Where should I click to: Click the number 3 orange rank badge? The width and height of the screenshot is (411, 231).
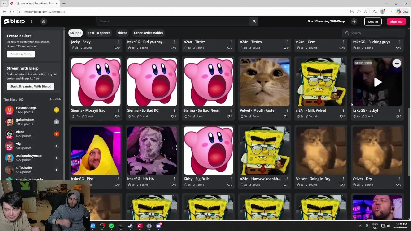57,134
